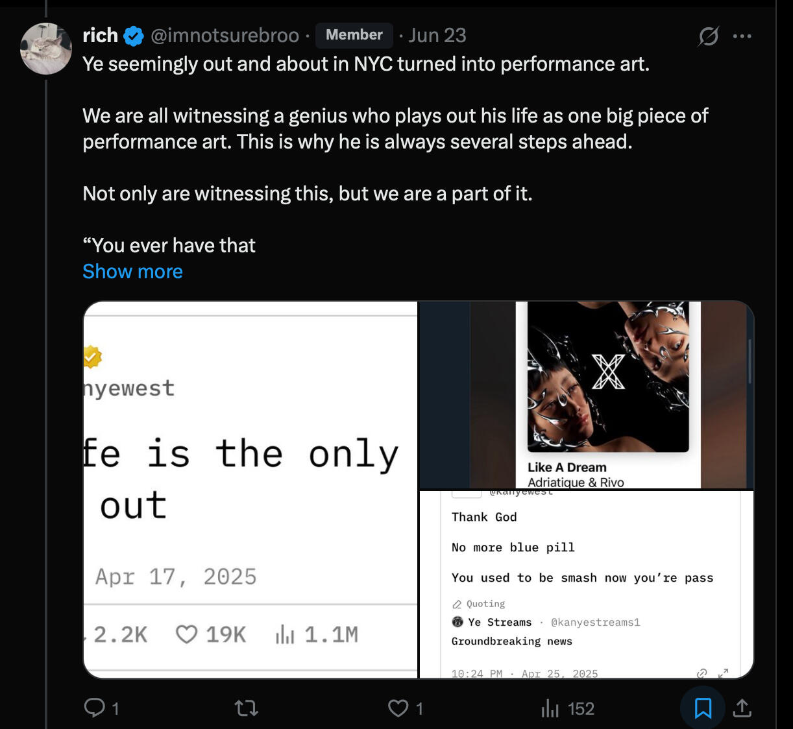Expand the post with Show more
Image resolution: width=793 pixels, height=729 pixels.
pyautogui.click(x=132, y=271)
